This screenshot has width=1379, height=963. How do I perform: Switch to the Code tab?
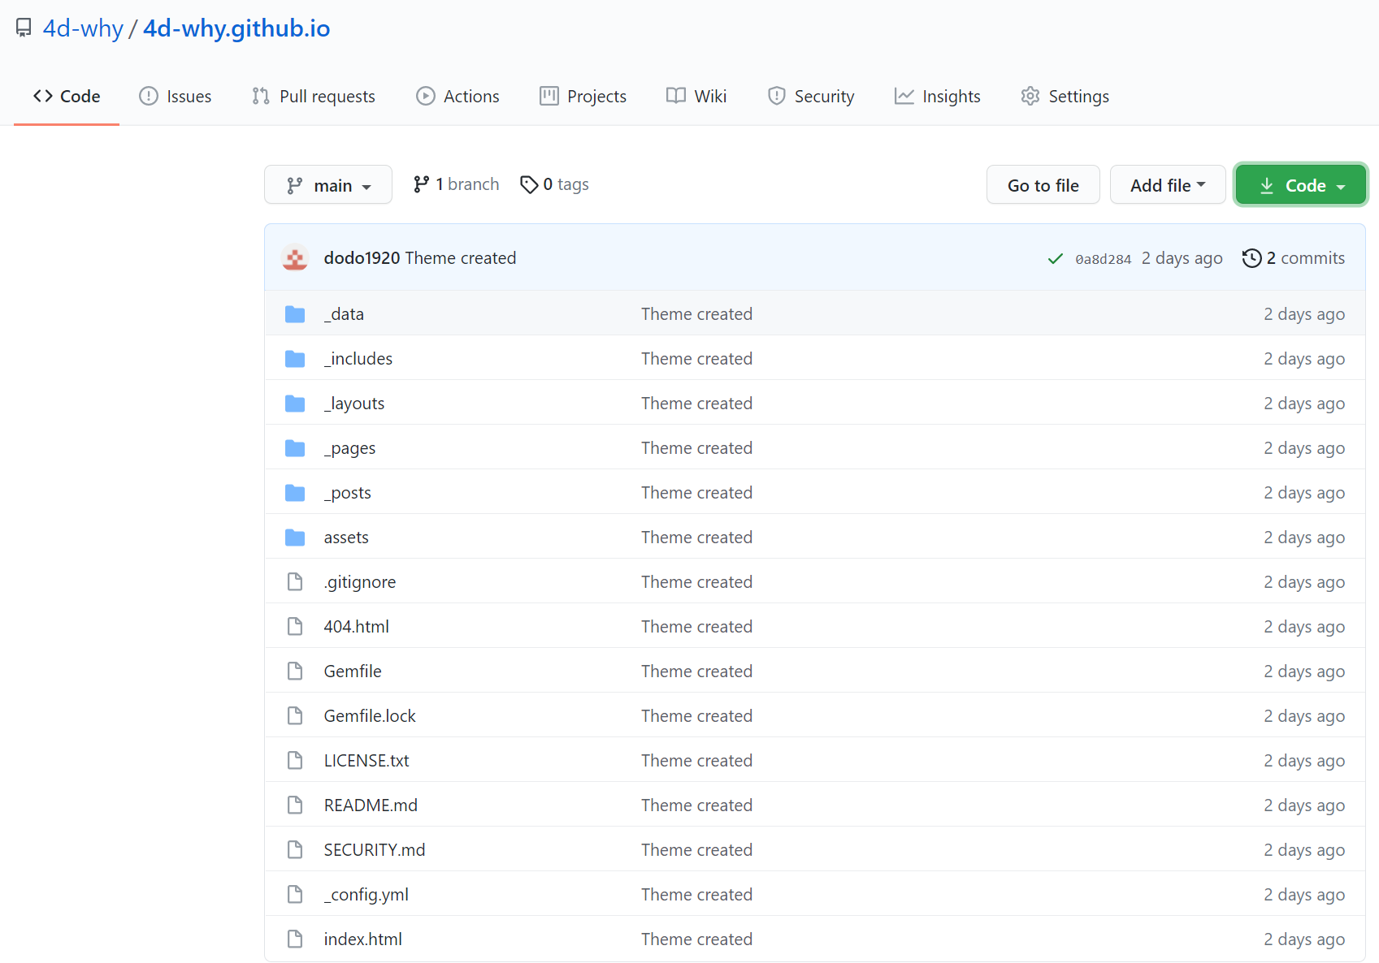[x=67, y=97]
